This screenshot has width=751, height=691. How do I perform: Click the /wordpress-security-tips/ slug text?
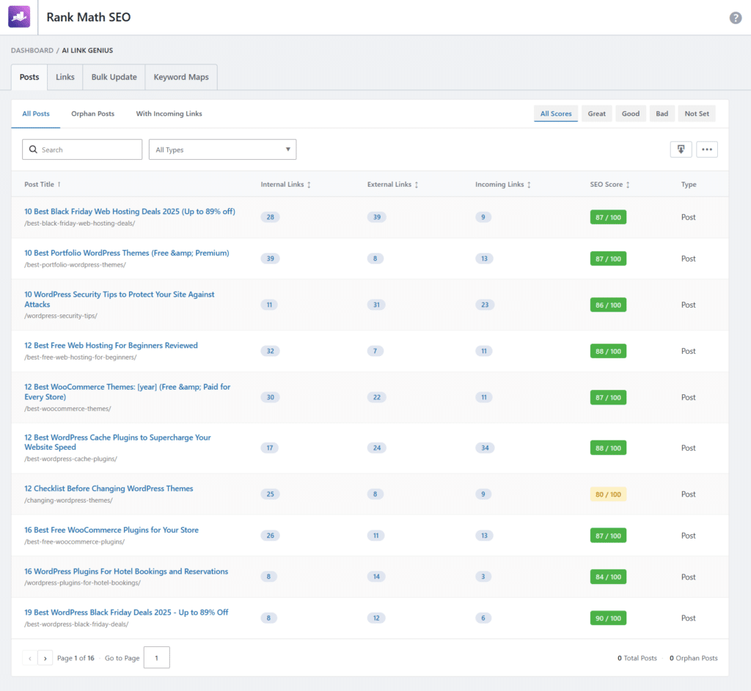pyautogui.click(x=61, y=316)
